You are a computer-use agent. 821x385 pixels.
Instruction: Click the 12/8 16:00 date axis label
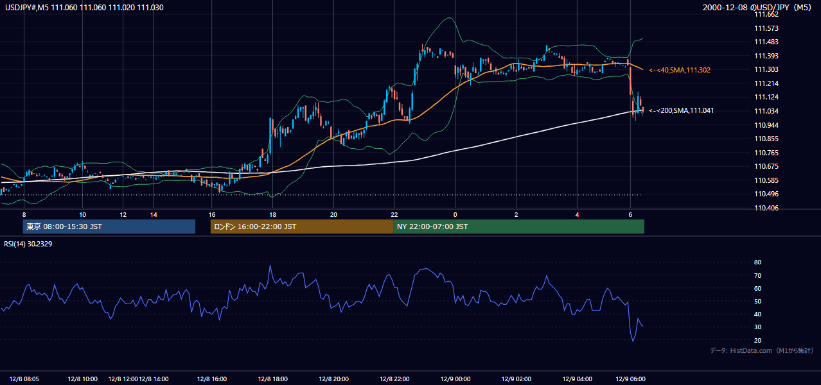(x=212, y=379)
